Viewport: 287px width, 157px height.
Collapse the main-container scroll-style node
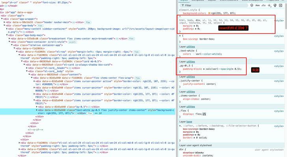(x=9, y=42)
